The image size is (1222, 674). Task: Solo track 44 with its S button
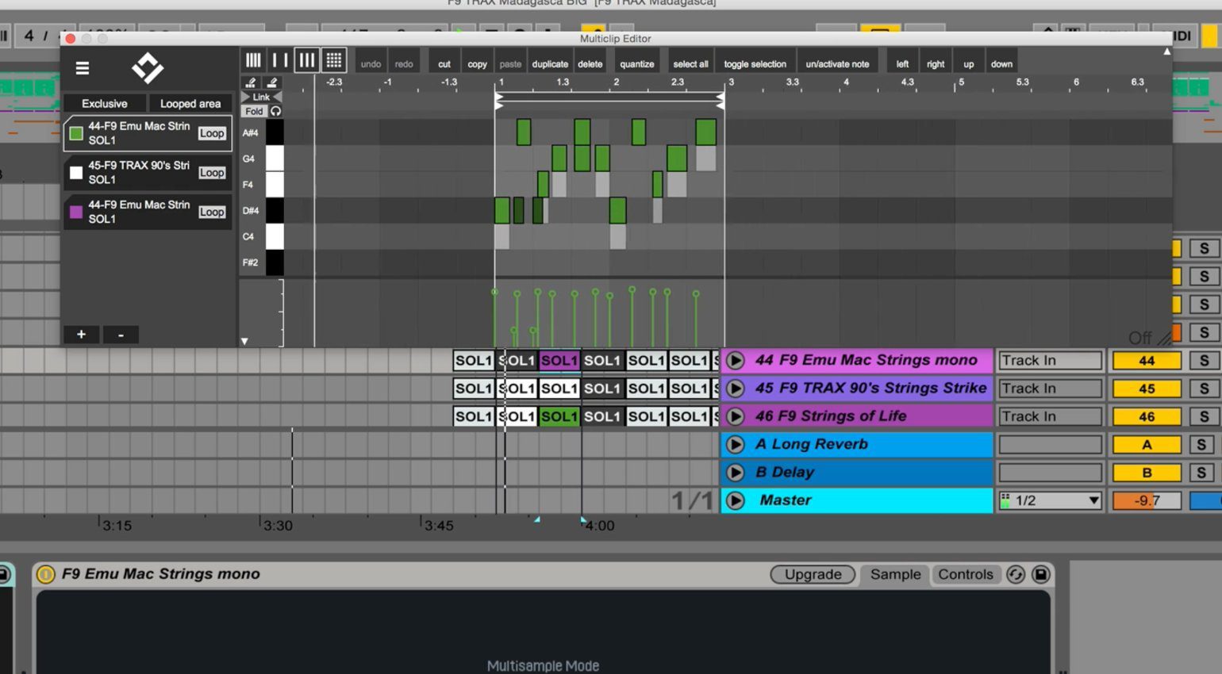[1205, 360]
